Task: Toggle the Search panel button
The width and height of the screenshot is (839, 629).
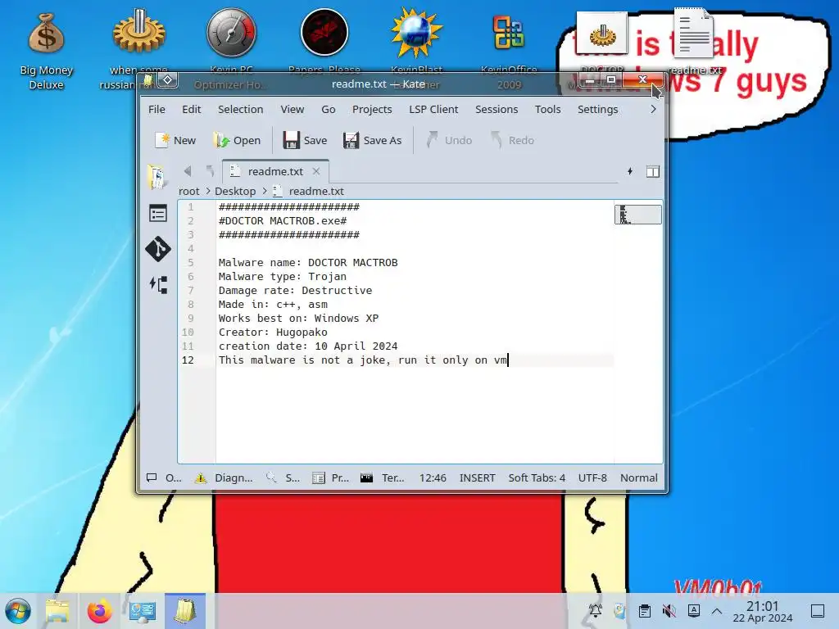Action: click(283, 477)
